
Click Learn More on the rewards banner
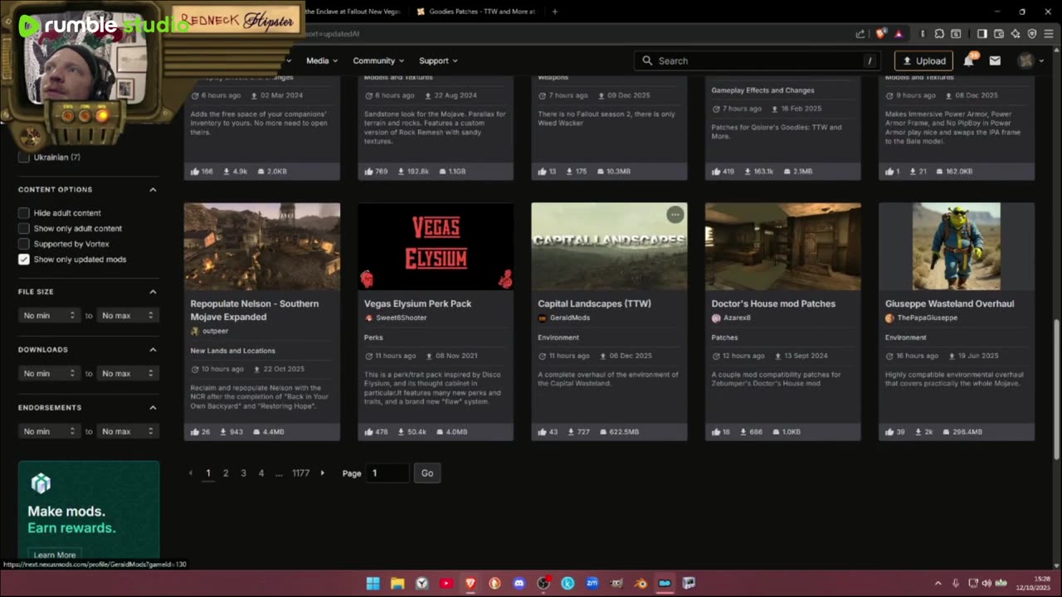click(55, 555)
